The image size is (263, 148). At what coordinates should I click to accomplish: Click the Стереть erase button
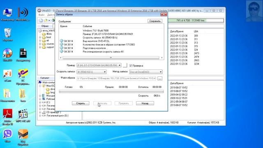coord(81,103)
